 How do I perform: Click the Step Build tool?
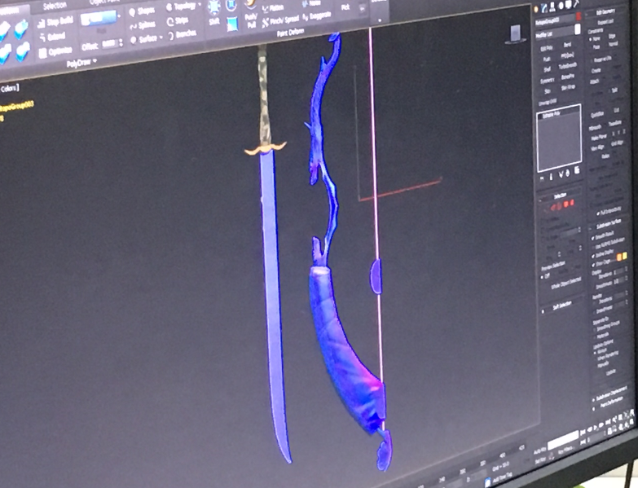[55, 20]
